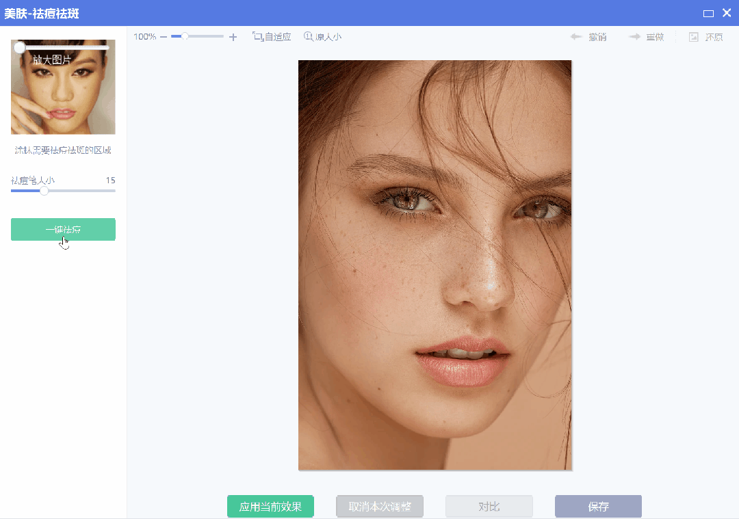Click the 保存 save button
The image size is (739, 519).
click(x=598, y=507)
